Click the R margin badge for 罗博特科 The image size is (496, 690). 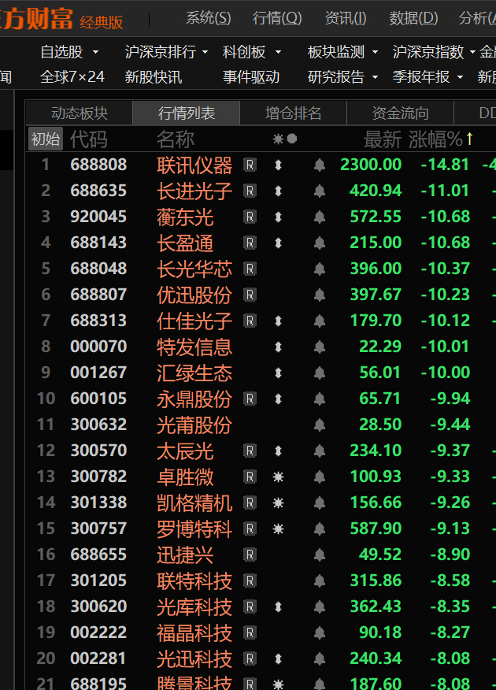tap(250, 529)
